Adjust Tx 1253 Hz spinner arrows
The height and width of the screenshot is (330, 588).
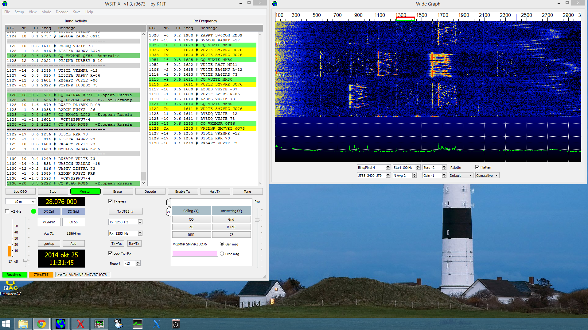pos(140,222)
